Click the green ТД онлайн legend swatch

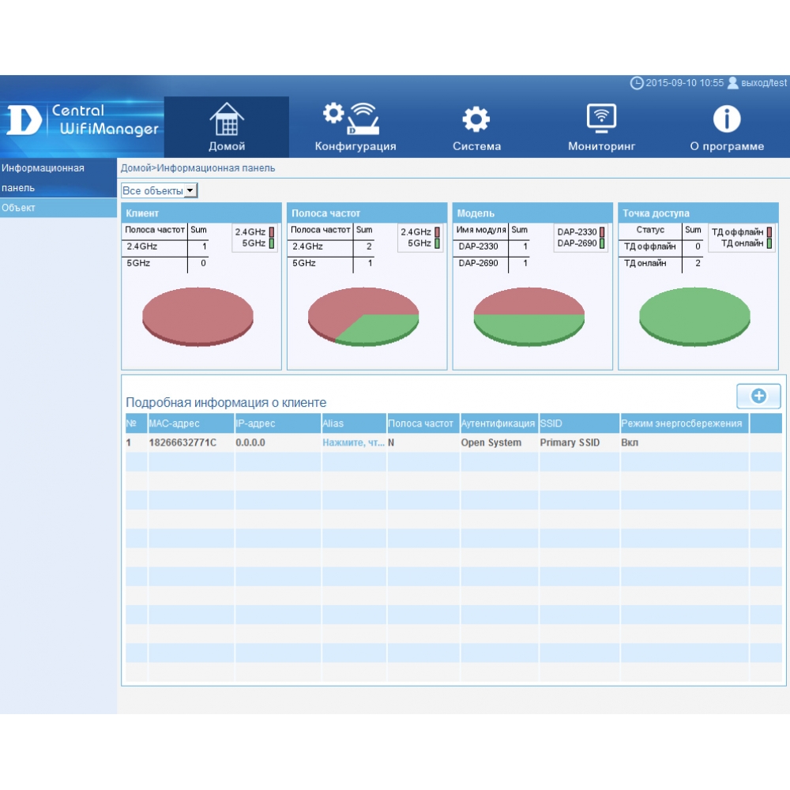[x=769, y=243]
